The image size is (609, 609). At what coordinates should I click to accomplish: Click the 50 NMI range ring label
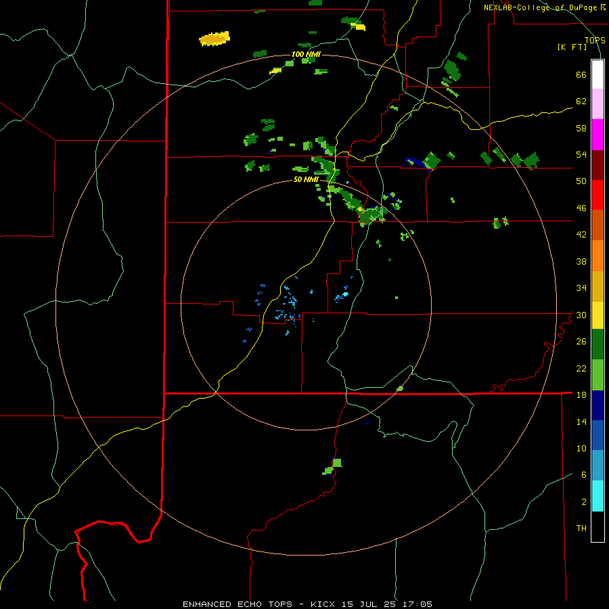(x=306, y=179)
